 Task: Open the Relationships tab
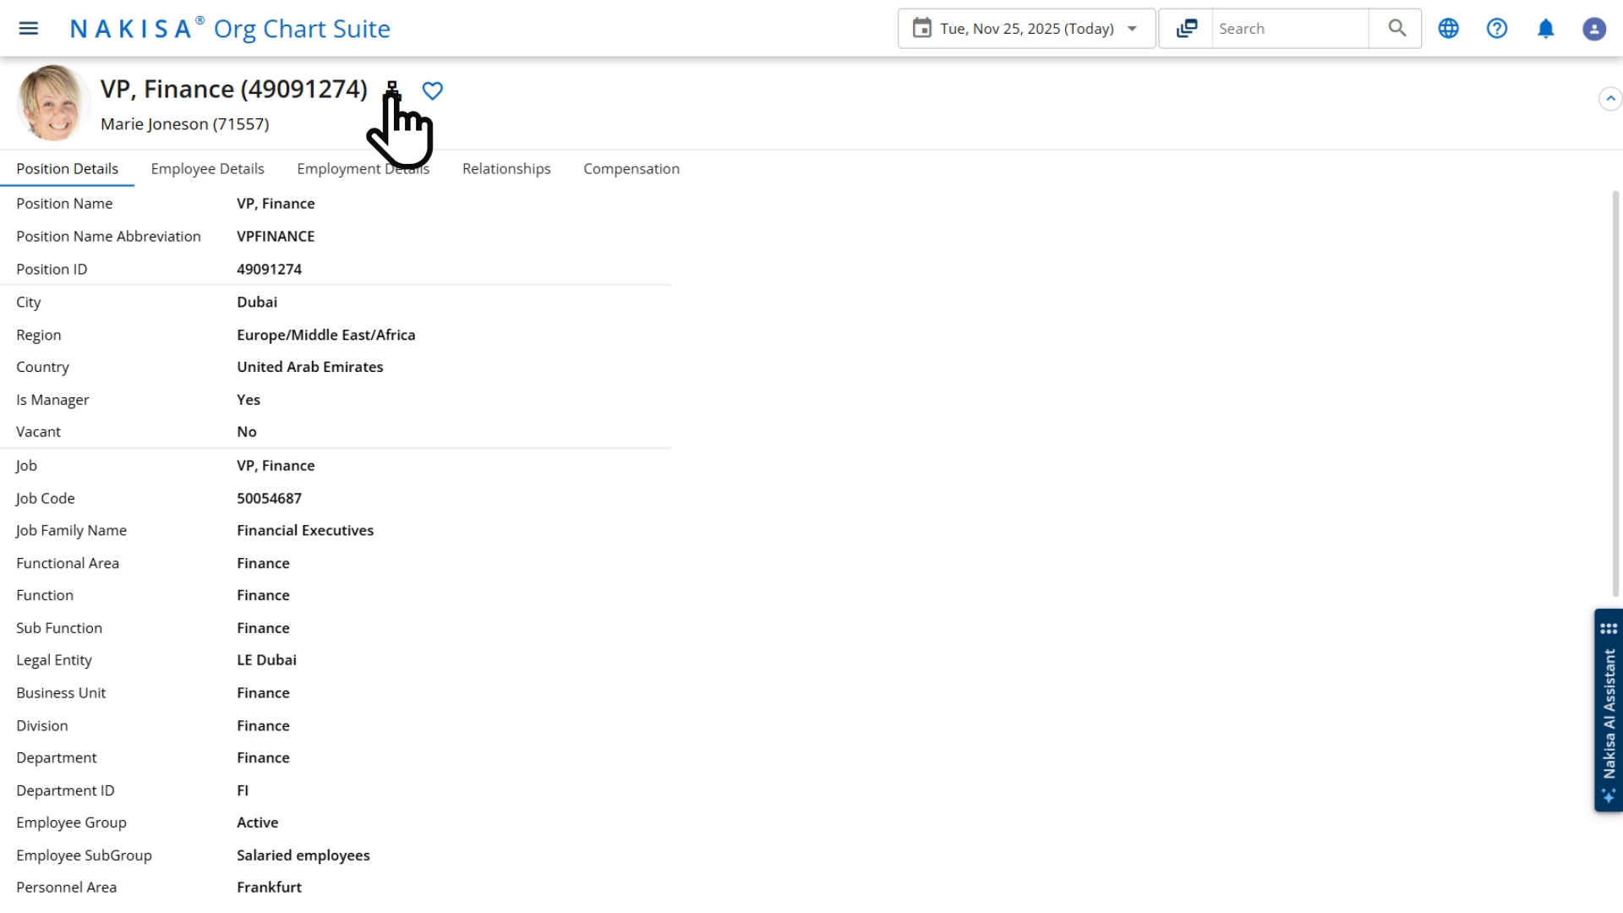(505, 168)
